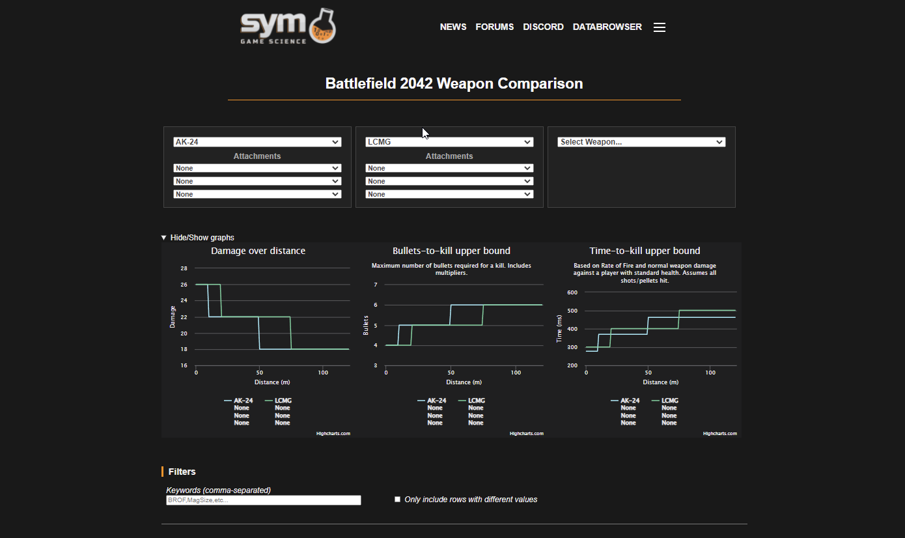Screen dimensions: 905x538
Task: Open the FORUMS menu item
Action: click(495, 27)
